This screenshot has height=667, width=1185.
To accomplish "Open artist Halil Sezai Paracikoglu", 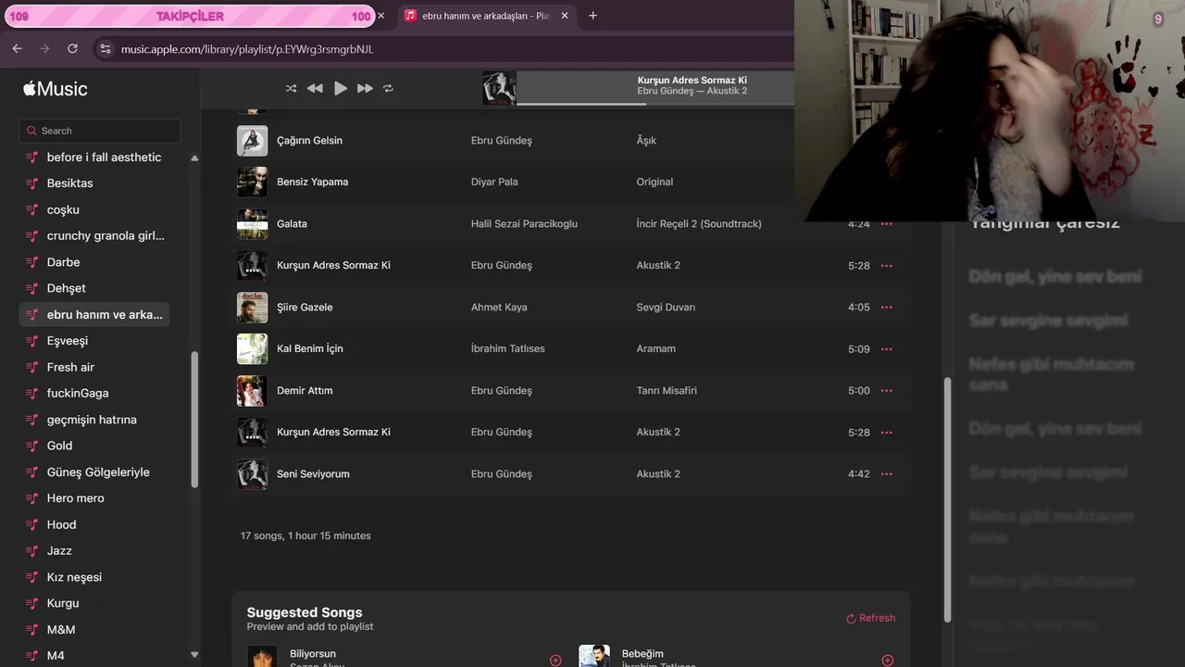I will (524, 224).
